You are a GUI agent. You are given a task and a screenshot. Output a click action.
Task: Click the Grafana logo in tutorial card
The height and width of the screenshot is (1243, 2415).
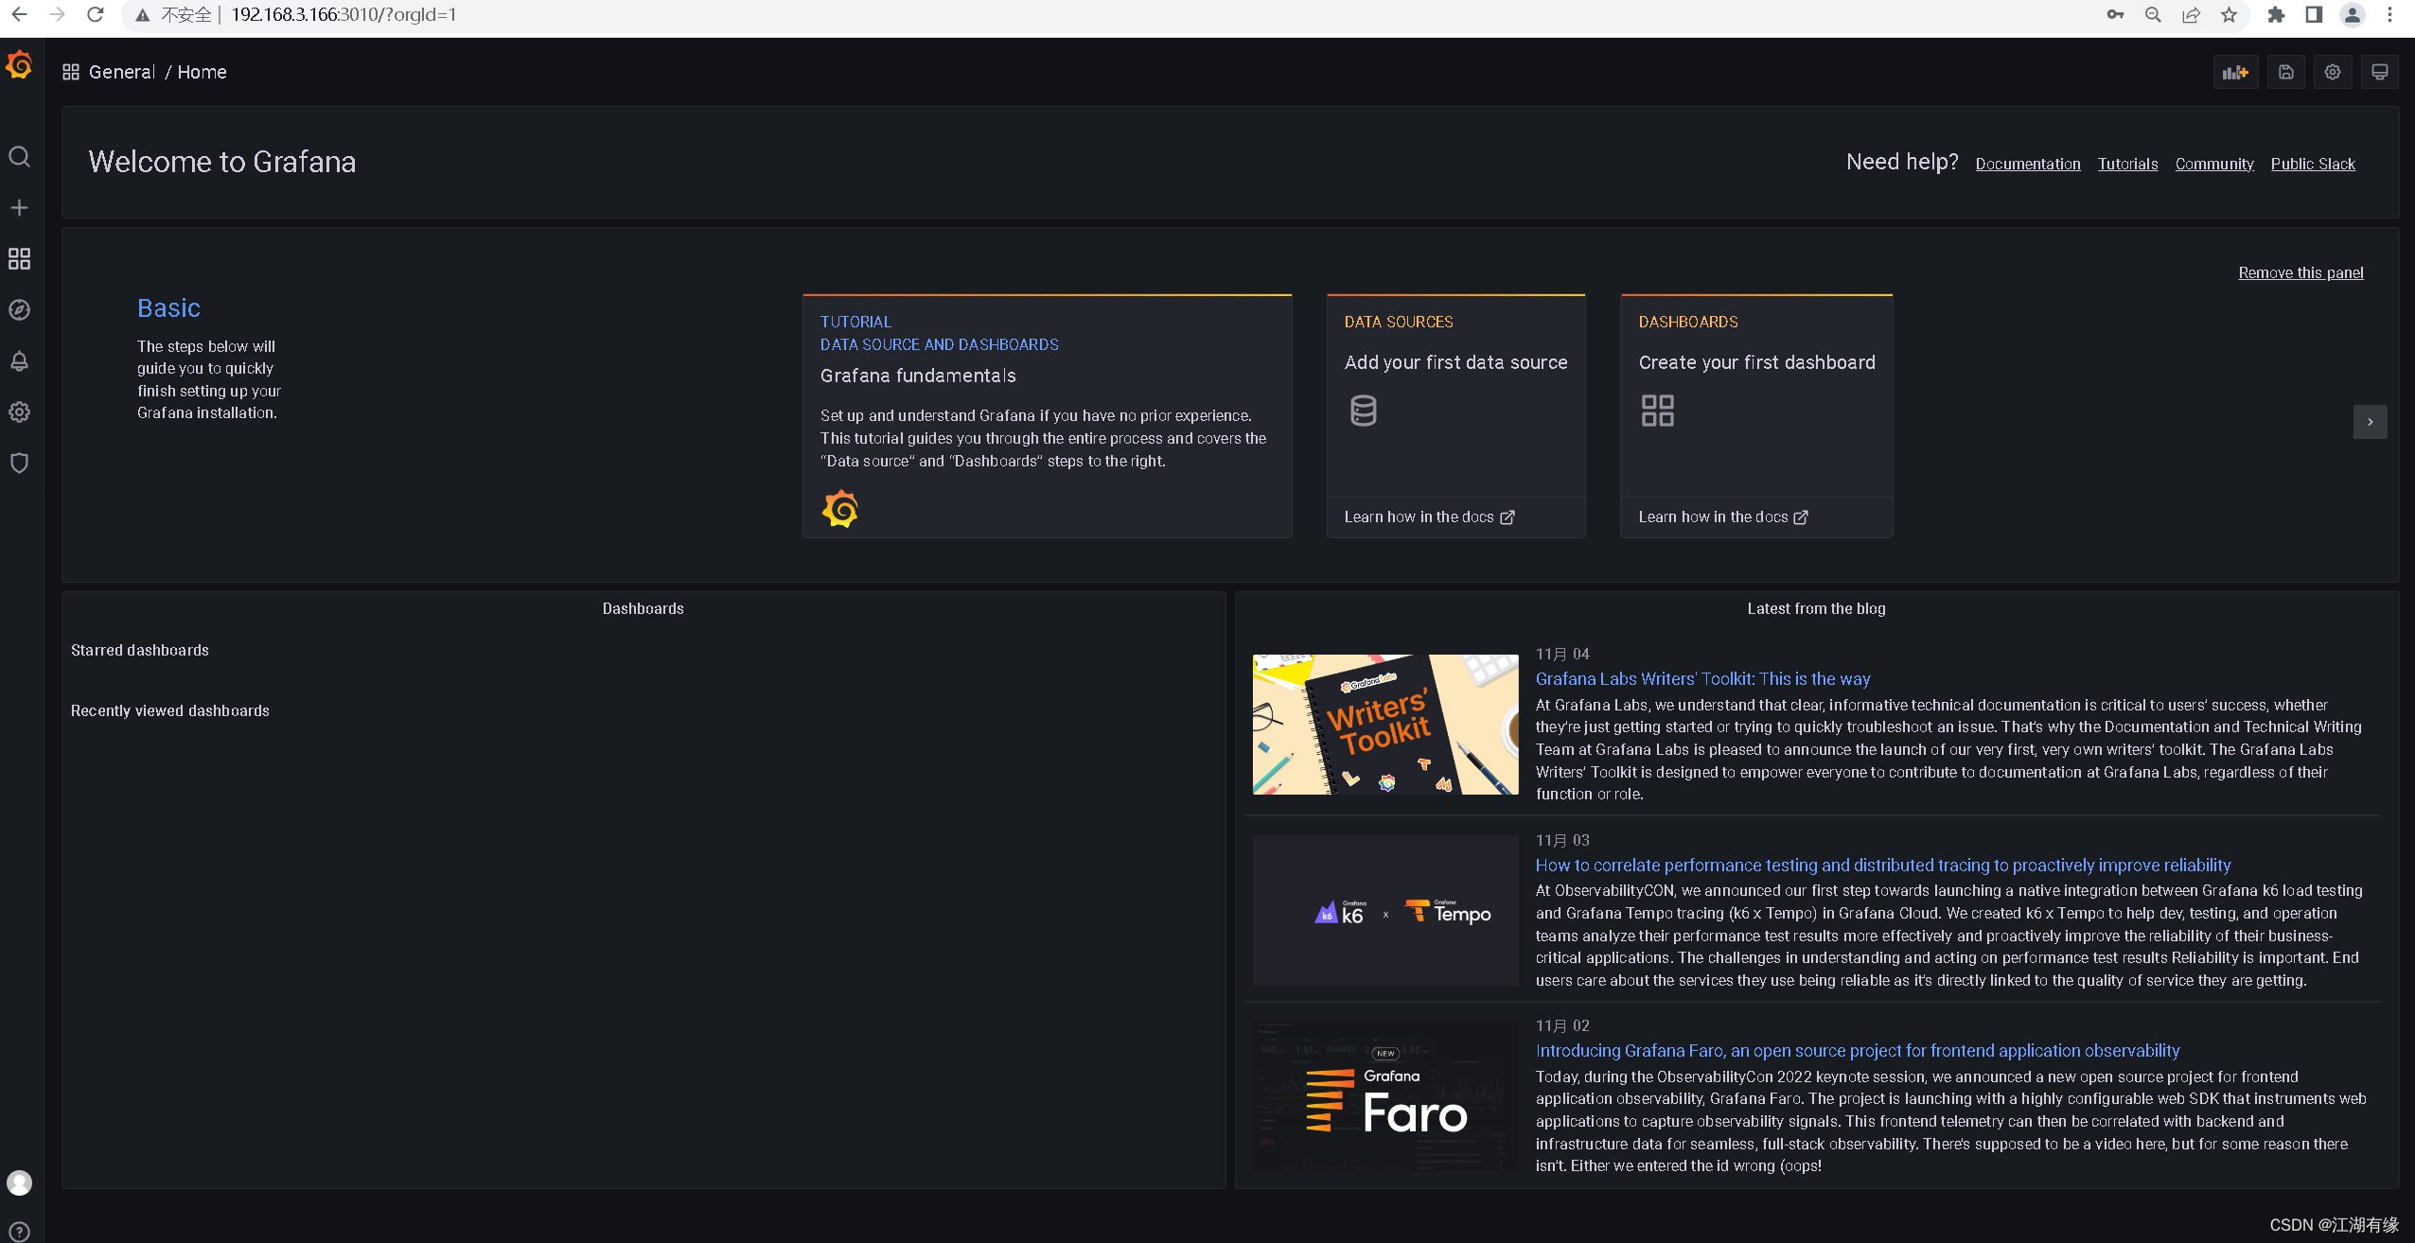point(839,509)
